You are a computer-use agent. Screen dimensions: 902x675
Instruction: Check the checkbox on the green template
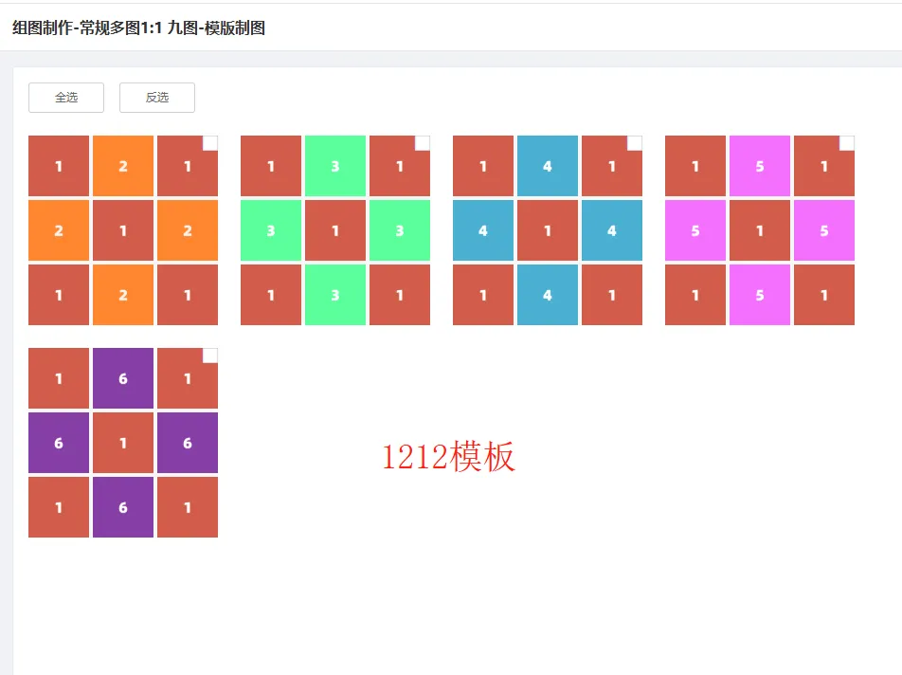(422, 141)
